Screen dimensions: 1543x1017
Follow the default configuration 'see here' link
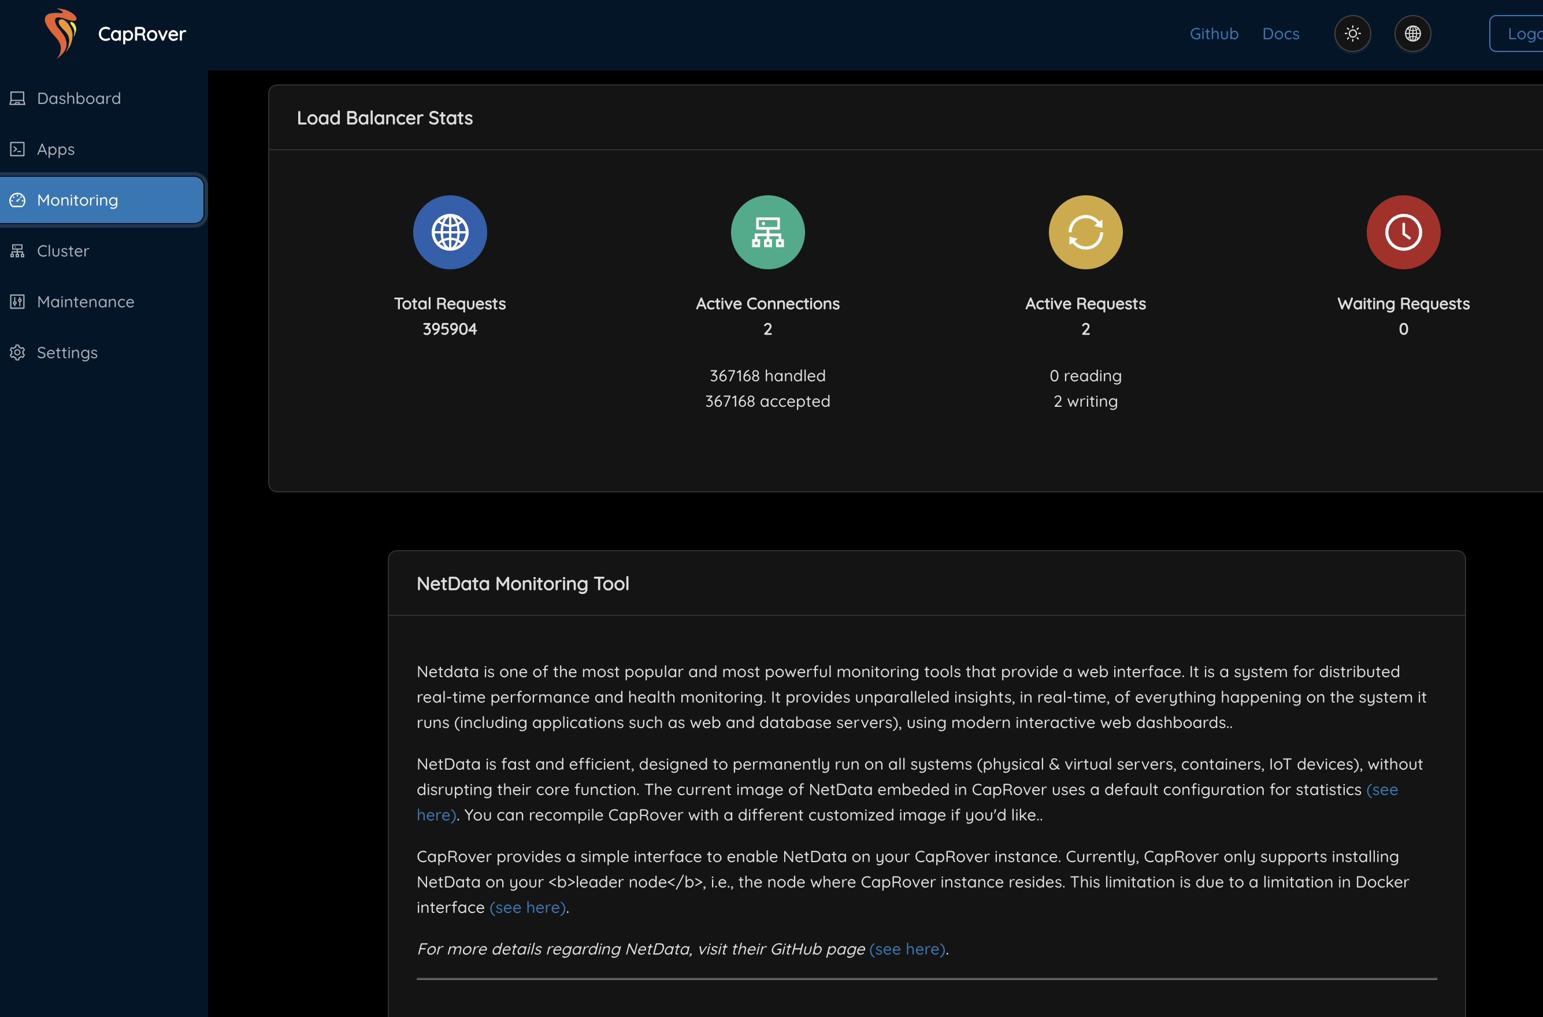click(1382, 789)
